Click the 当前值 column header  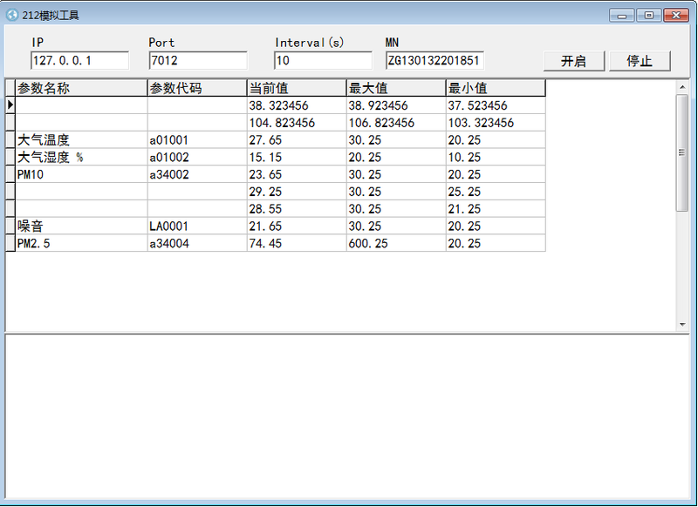(x=297, y=88)
